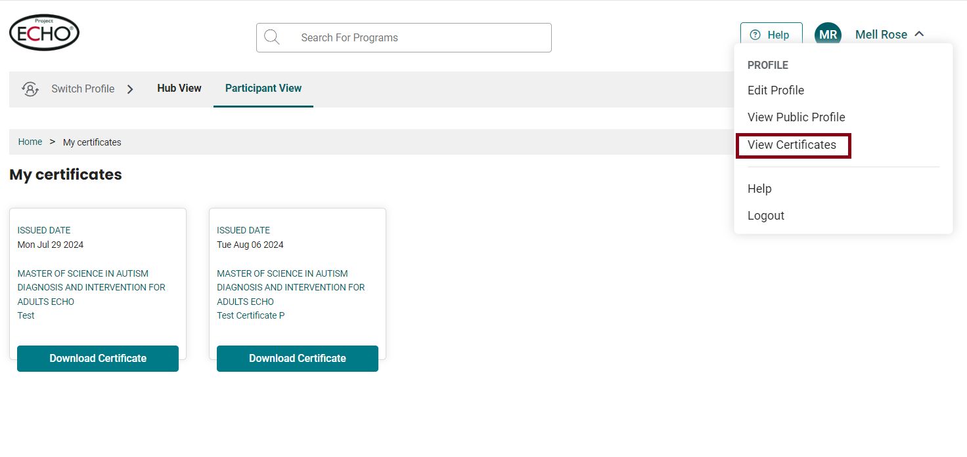Click Help in the profile dropdown menu

759,189
